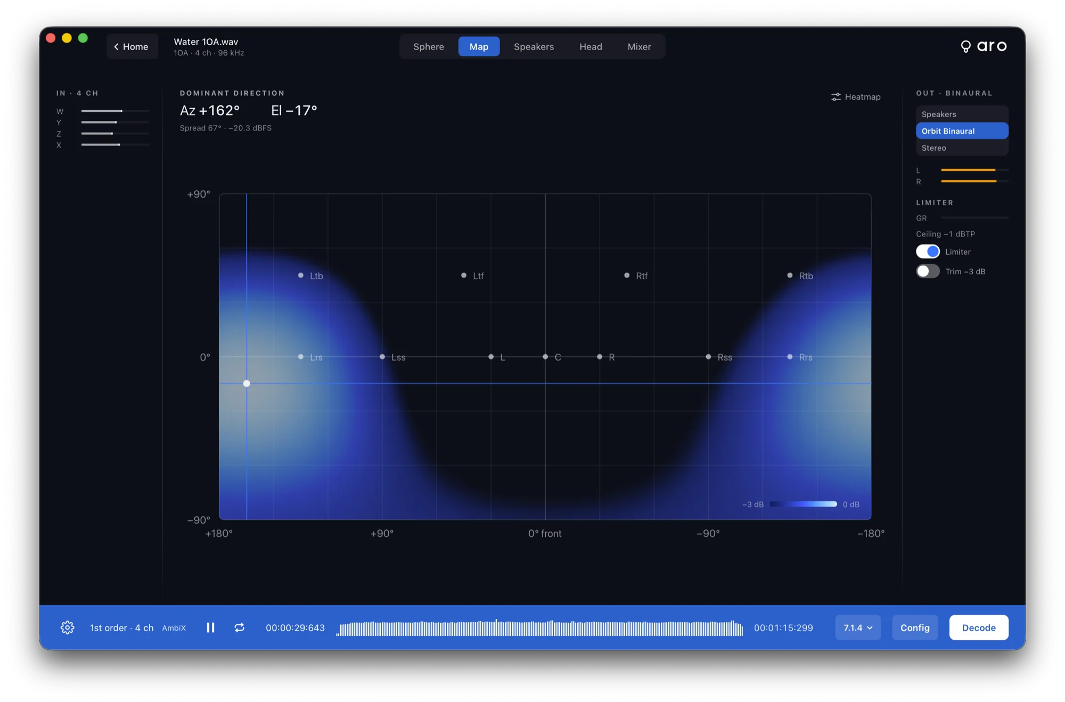This screenshot has height=702, width=1065.
Task: Open the Speakers tab
Action: pyautogui.click(x=534, y=46)
